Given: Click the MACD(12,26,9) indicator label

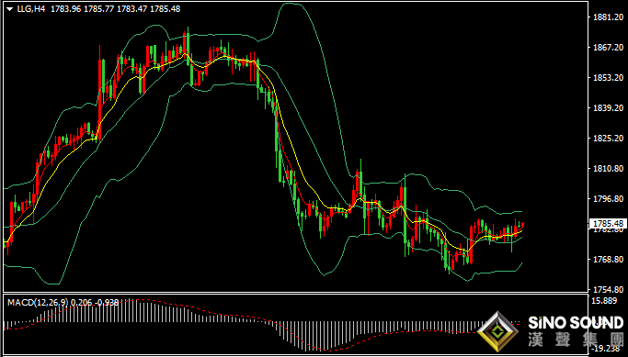Looking at the screenshot, I should [38, 303].
